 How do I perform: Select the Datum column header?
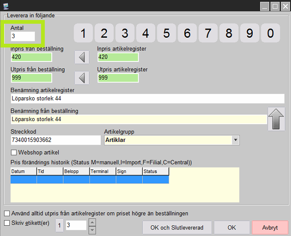point(23,171)
